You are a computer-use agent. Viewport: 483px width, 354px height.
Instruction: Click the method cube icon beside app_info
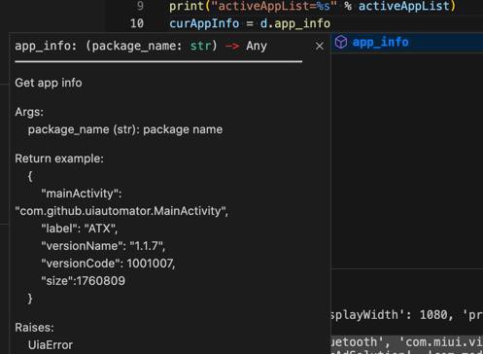click(x=341, y=42)
